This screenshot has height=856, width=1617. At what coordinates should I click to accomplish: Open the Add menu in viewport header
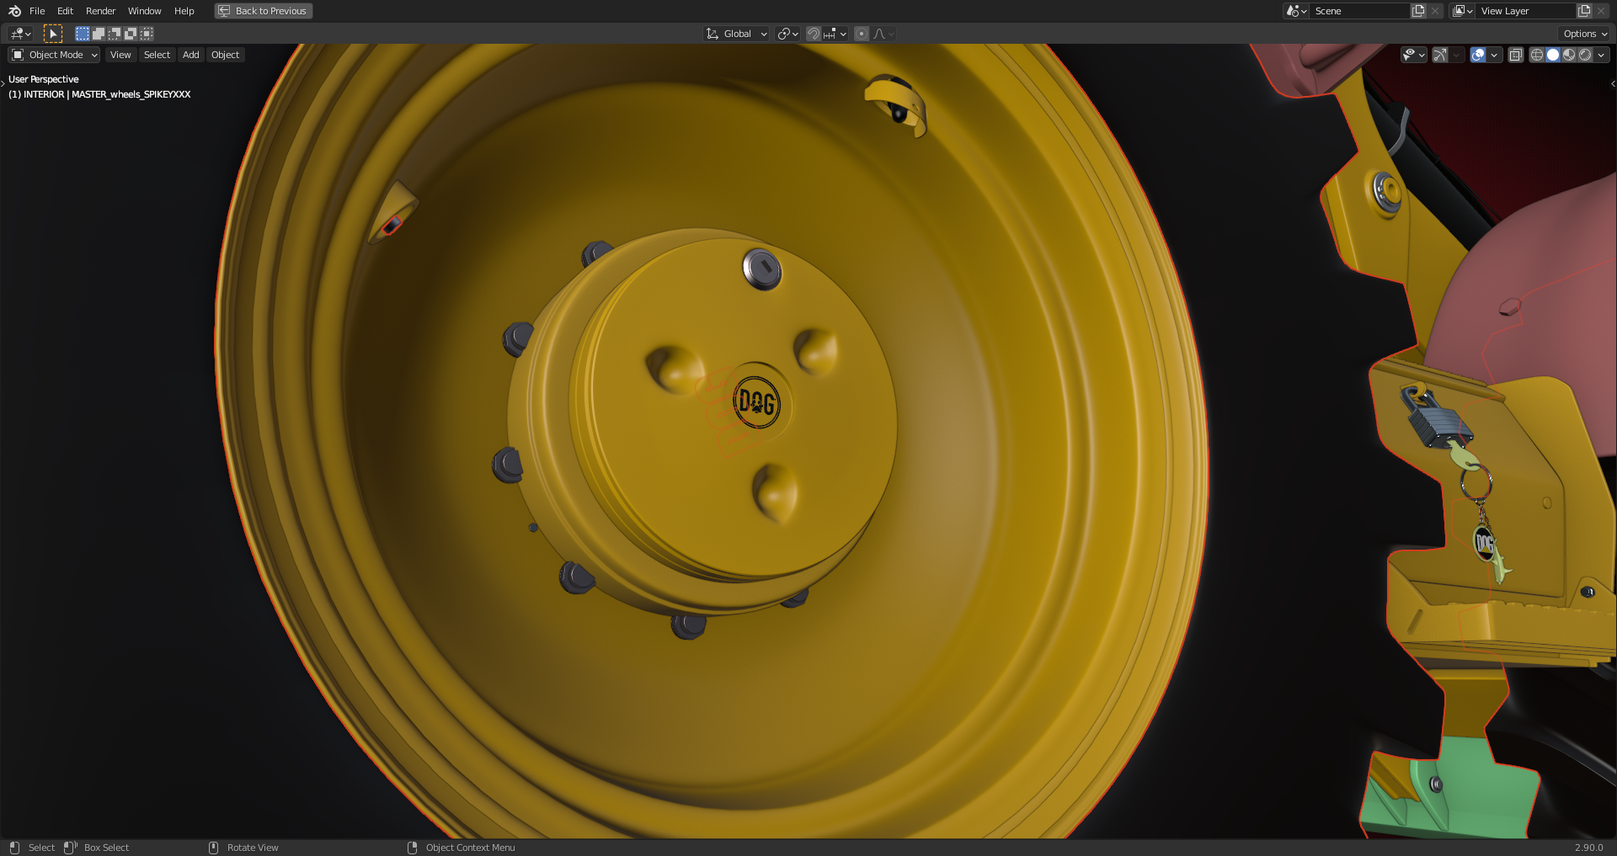[x=191, y=55]
